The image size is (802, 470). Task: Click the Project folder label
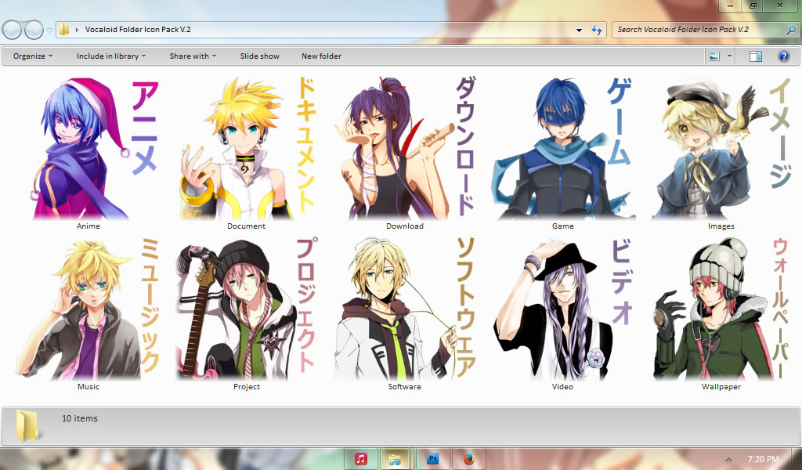click(x=247, y=387)
